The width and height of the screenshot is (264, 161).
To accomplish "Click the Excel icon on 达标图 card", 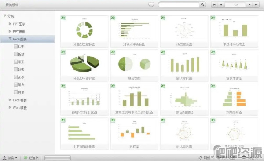I will coord(113,120).
